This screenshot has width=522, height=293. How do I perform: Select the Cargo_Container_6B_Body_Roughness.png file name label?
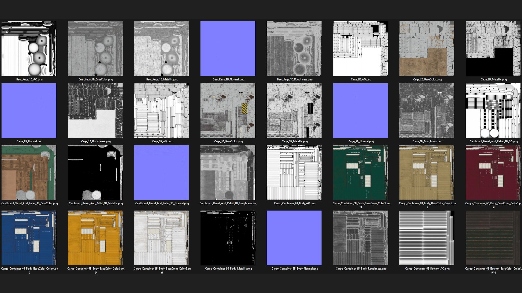(361, 269)
